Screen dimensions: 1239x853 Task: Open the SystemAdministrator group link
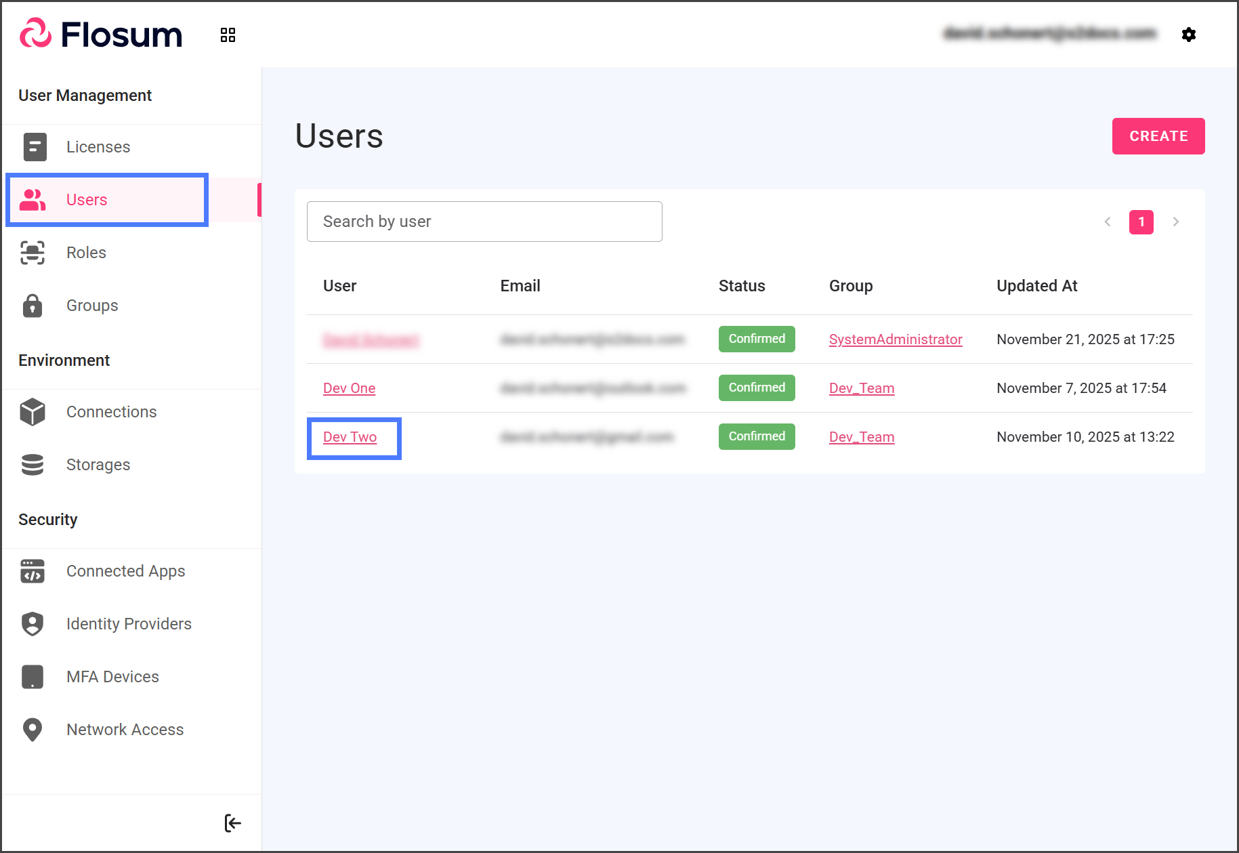[x=895, y=339]
